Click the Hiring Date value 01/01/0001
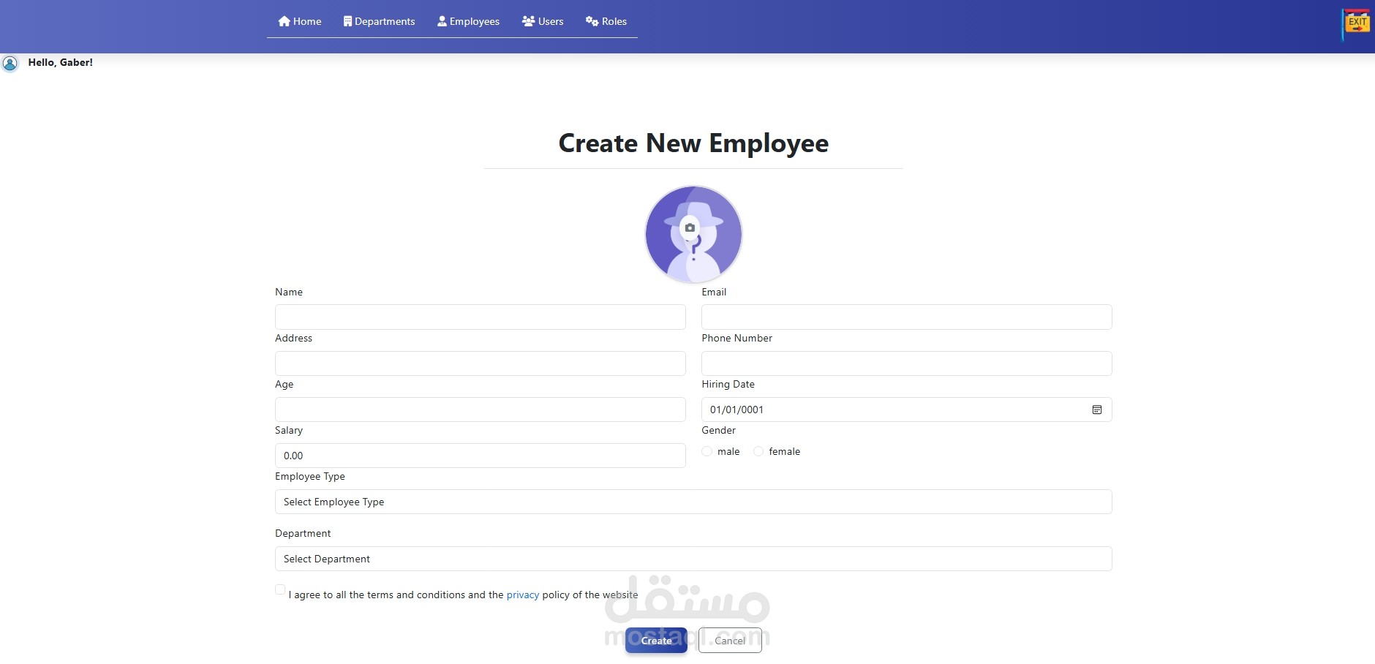This screenshot has height=664, width=1375. 737,410
